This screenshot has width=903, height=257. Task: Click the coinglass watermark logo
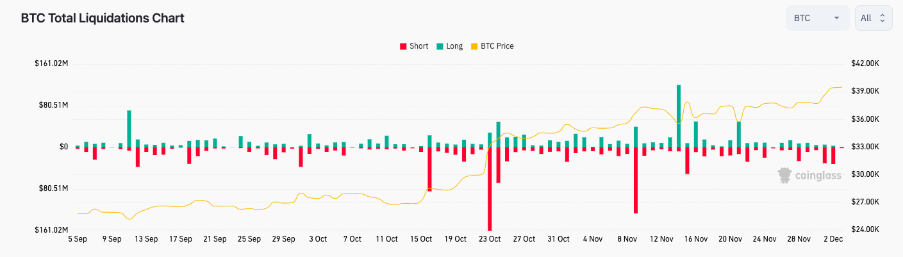click(x=809, y=175)
